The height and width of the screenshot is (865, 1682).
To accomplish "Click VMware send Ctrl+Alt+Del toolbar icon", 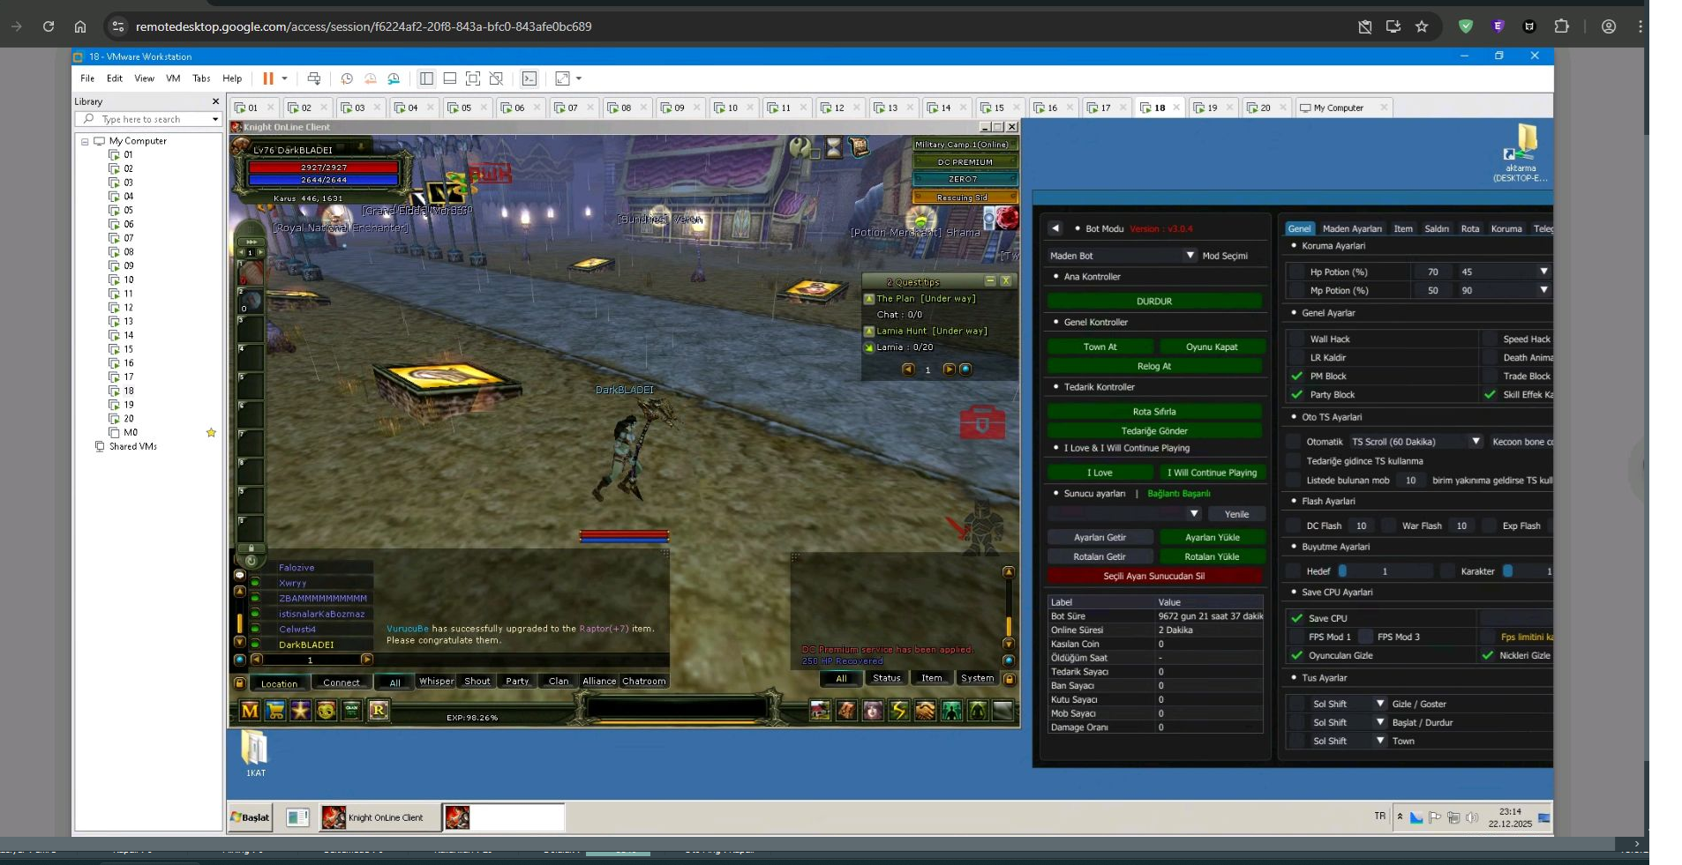I will click(x=314, y=78).
